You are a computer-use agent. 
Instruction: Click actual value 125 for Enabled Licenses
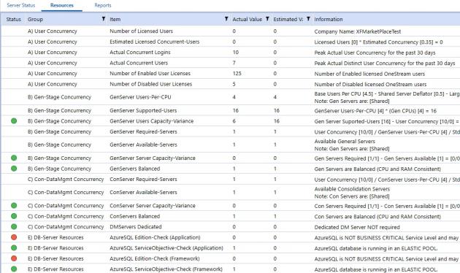coord(237,73)
